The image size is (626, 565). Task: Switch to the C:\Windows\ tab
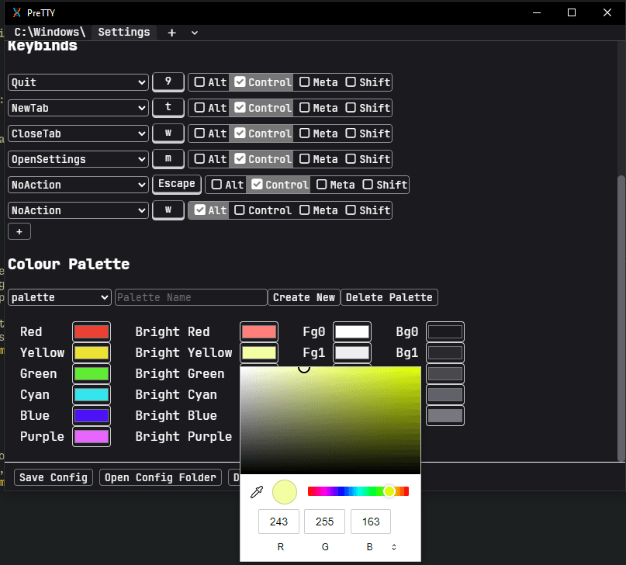click(50, 33)
